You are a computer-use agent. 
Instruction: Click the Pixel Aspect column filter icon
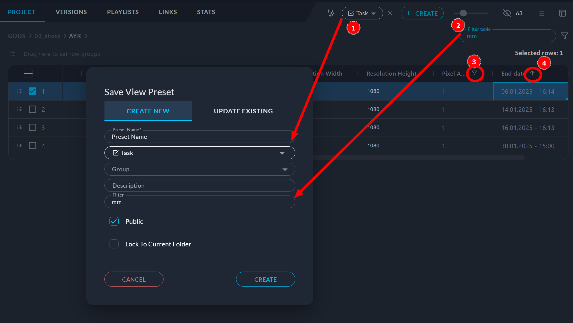[475, 73]
